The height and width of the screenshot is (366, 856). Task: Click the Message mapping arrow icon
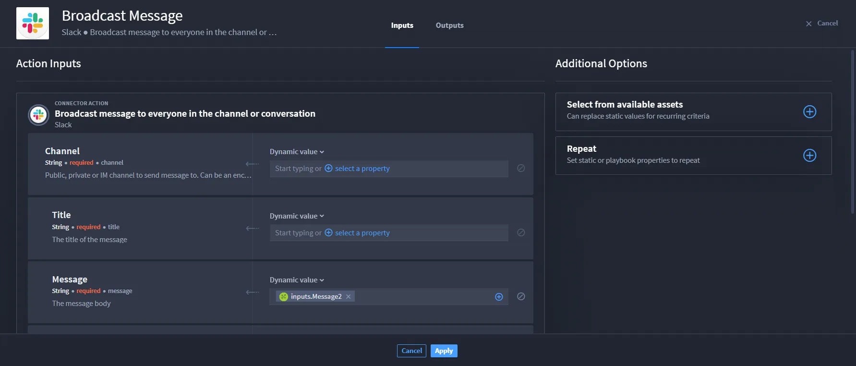pyautogui.click(x=252, y=292)
